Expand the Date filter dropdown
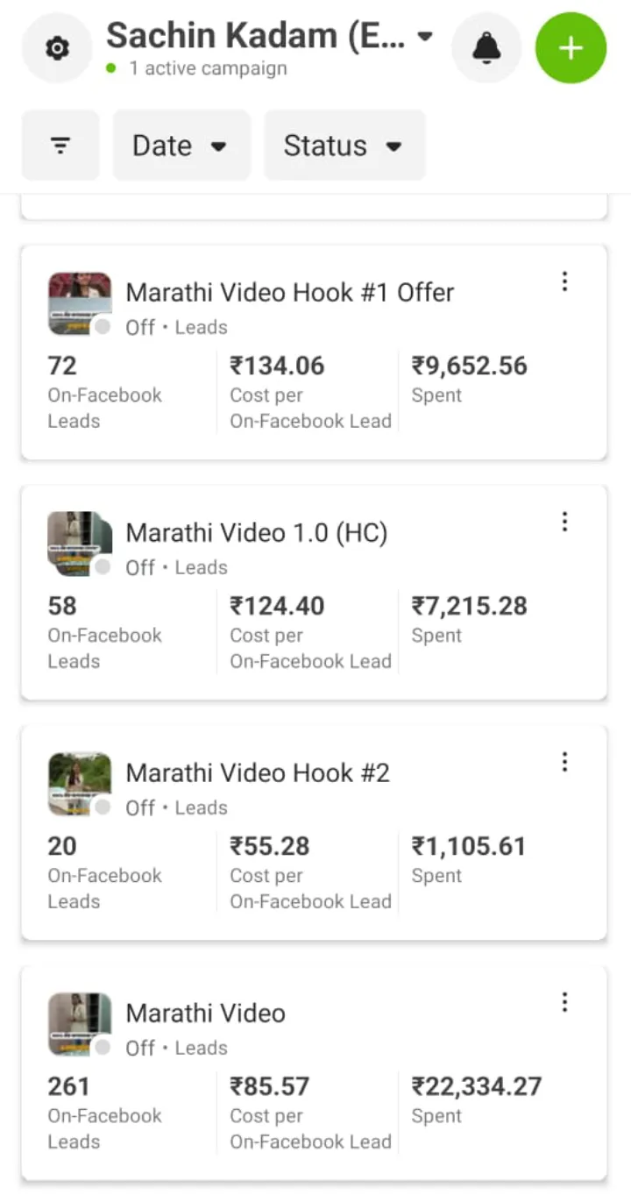This screenshot has width=631, height=1195. click(181, 146)
